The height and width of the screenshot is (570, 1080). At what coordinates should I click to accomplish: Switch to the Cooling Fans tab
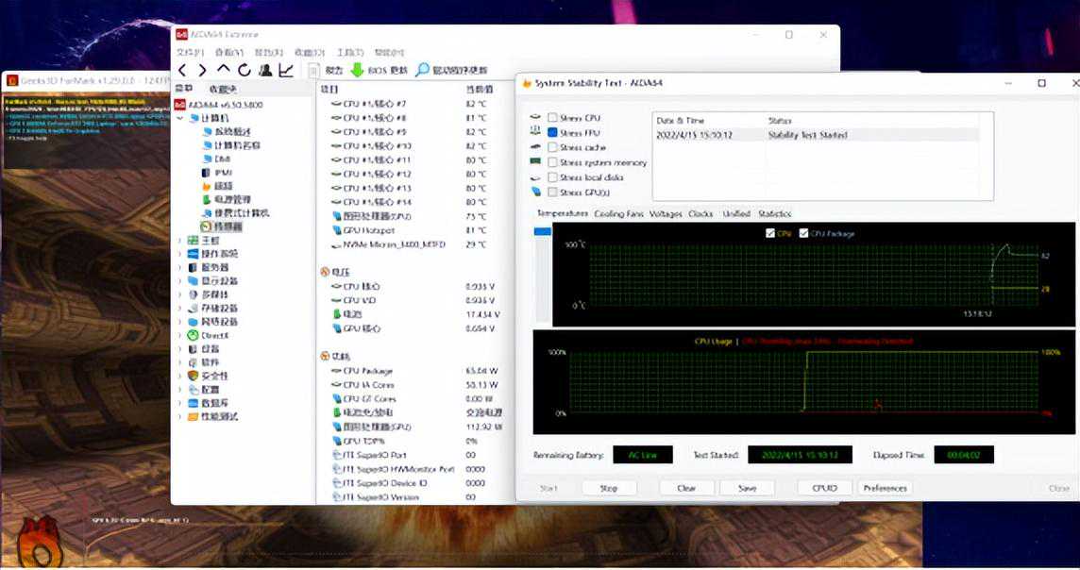click(618, 214)
